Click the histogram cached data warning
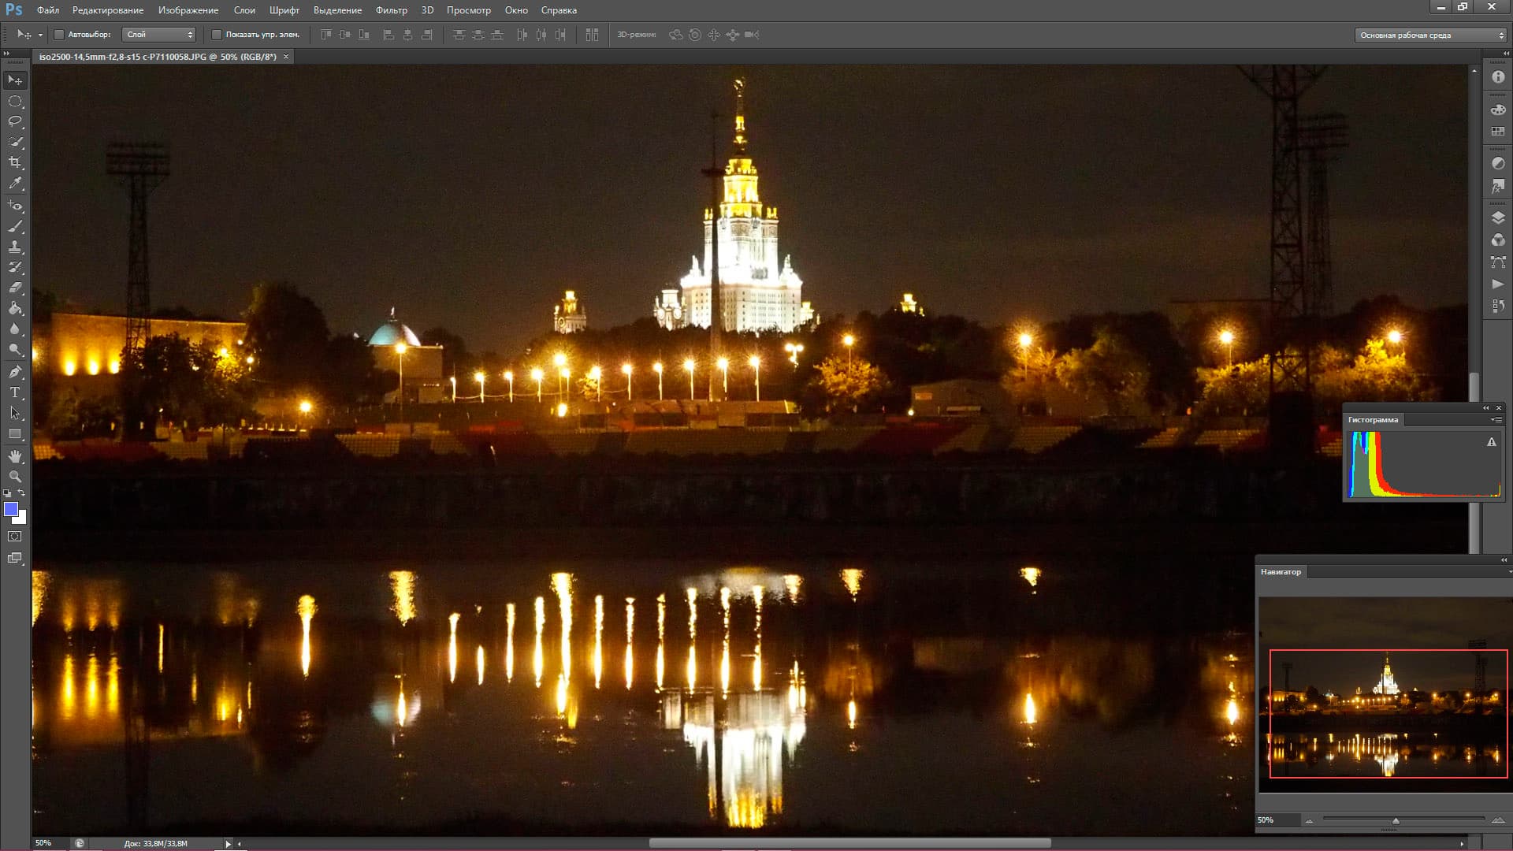 tap(1491, 443)
